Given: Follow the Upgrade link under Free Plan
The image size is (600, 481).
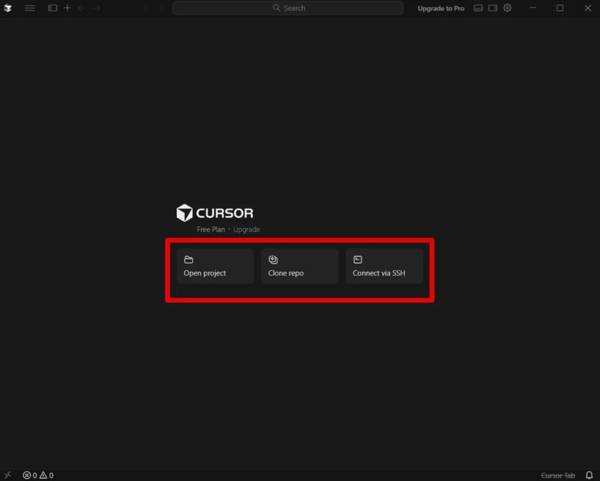Looking at the screenshot, I should 247,230.
